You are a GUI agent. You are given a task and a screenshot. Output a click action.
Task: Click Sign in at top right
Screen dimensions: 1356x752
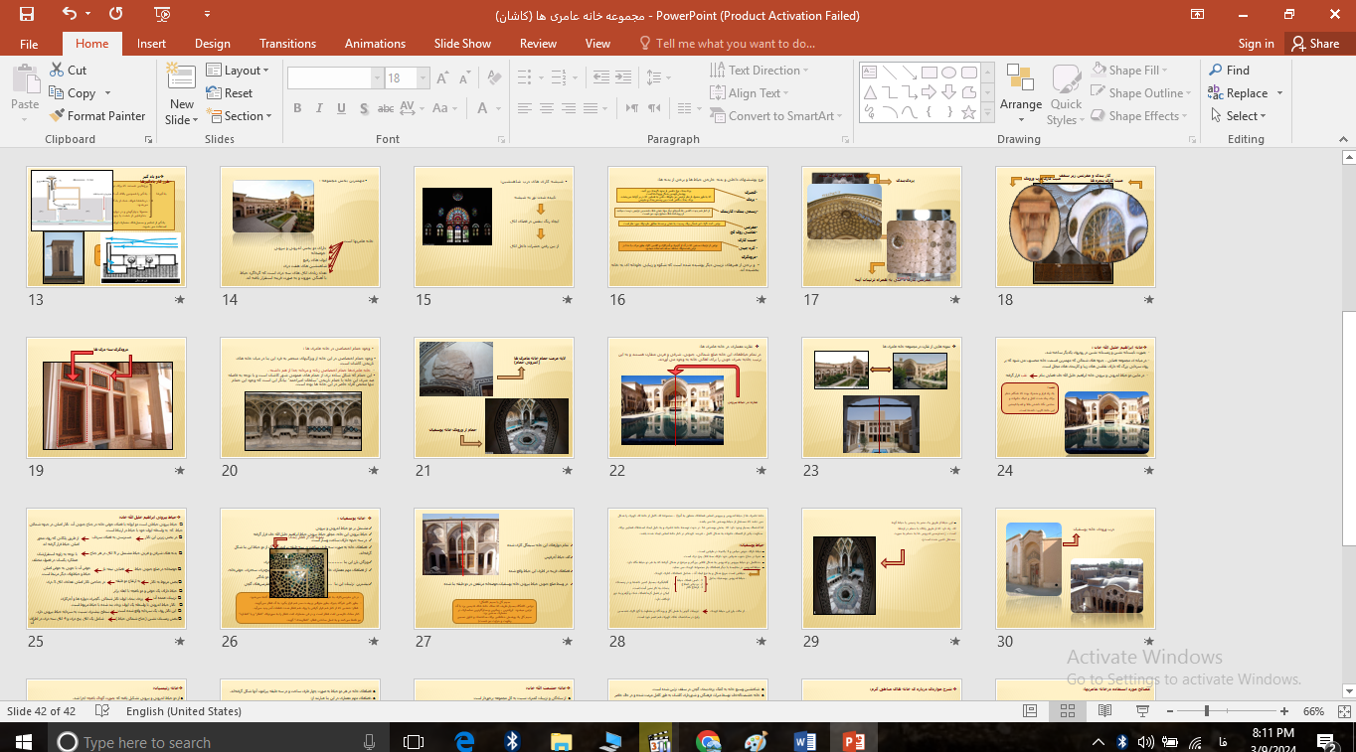coord(1256,44)
